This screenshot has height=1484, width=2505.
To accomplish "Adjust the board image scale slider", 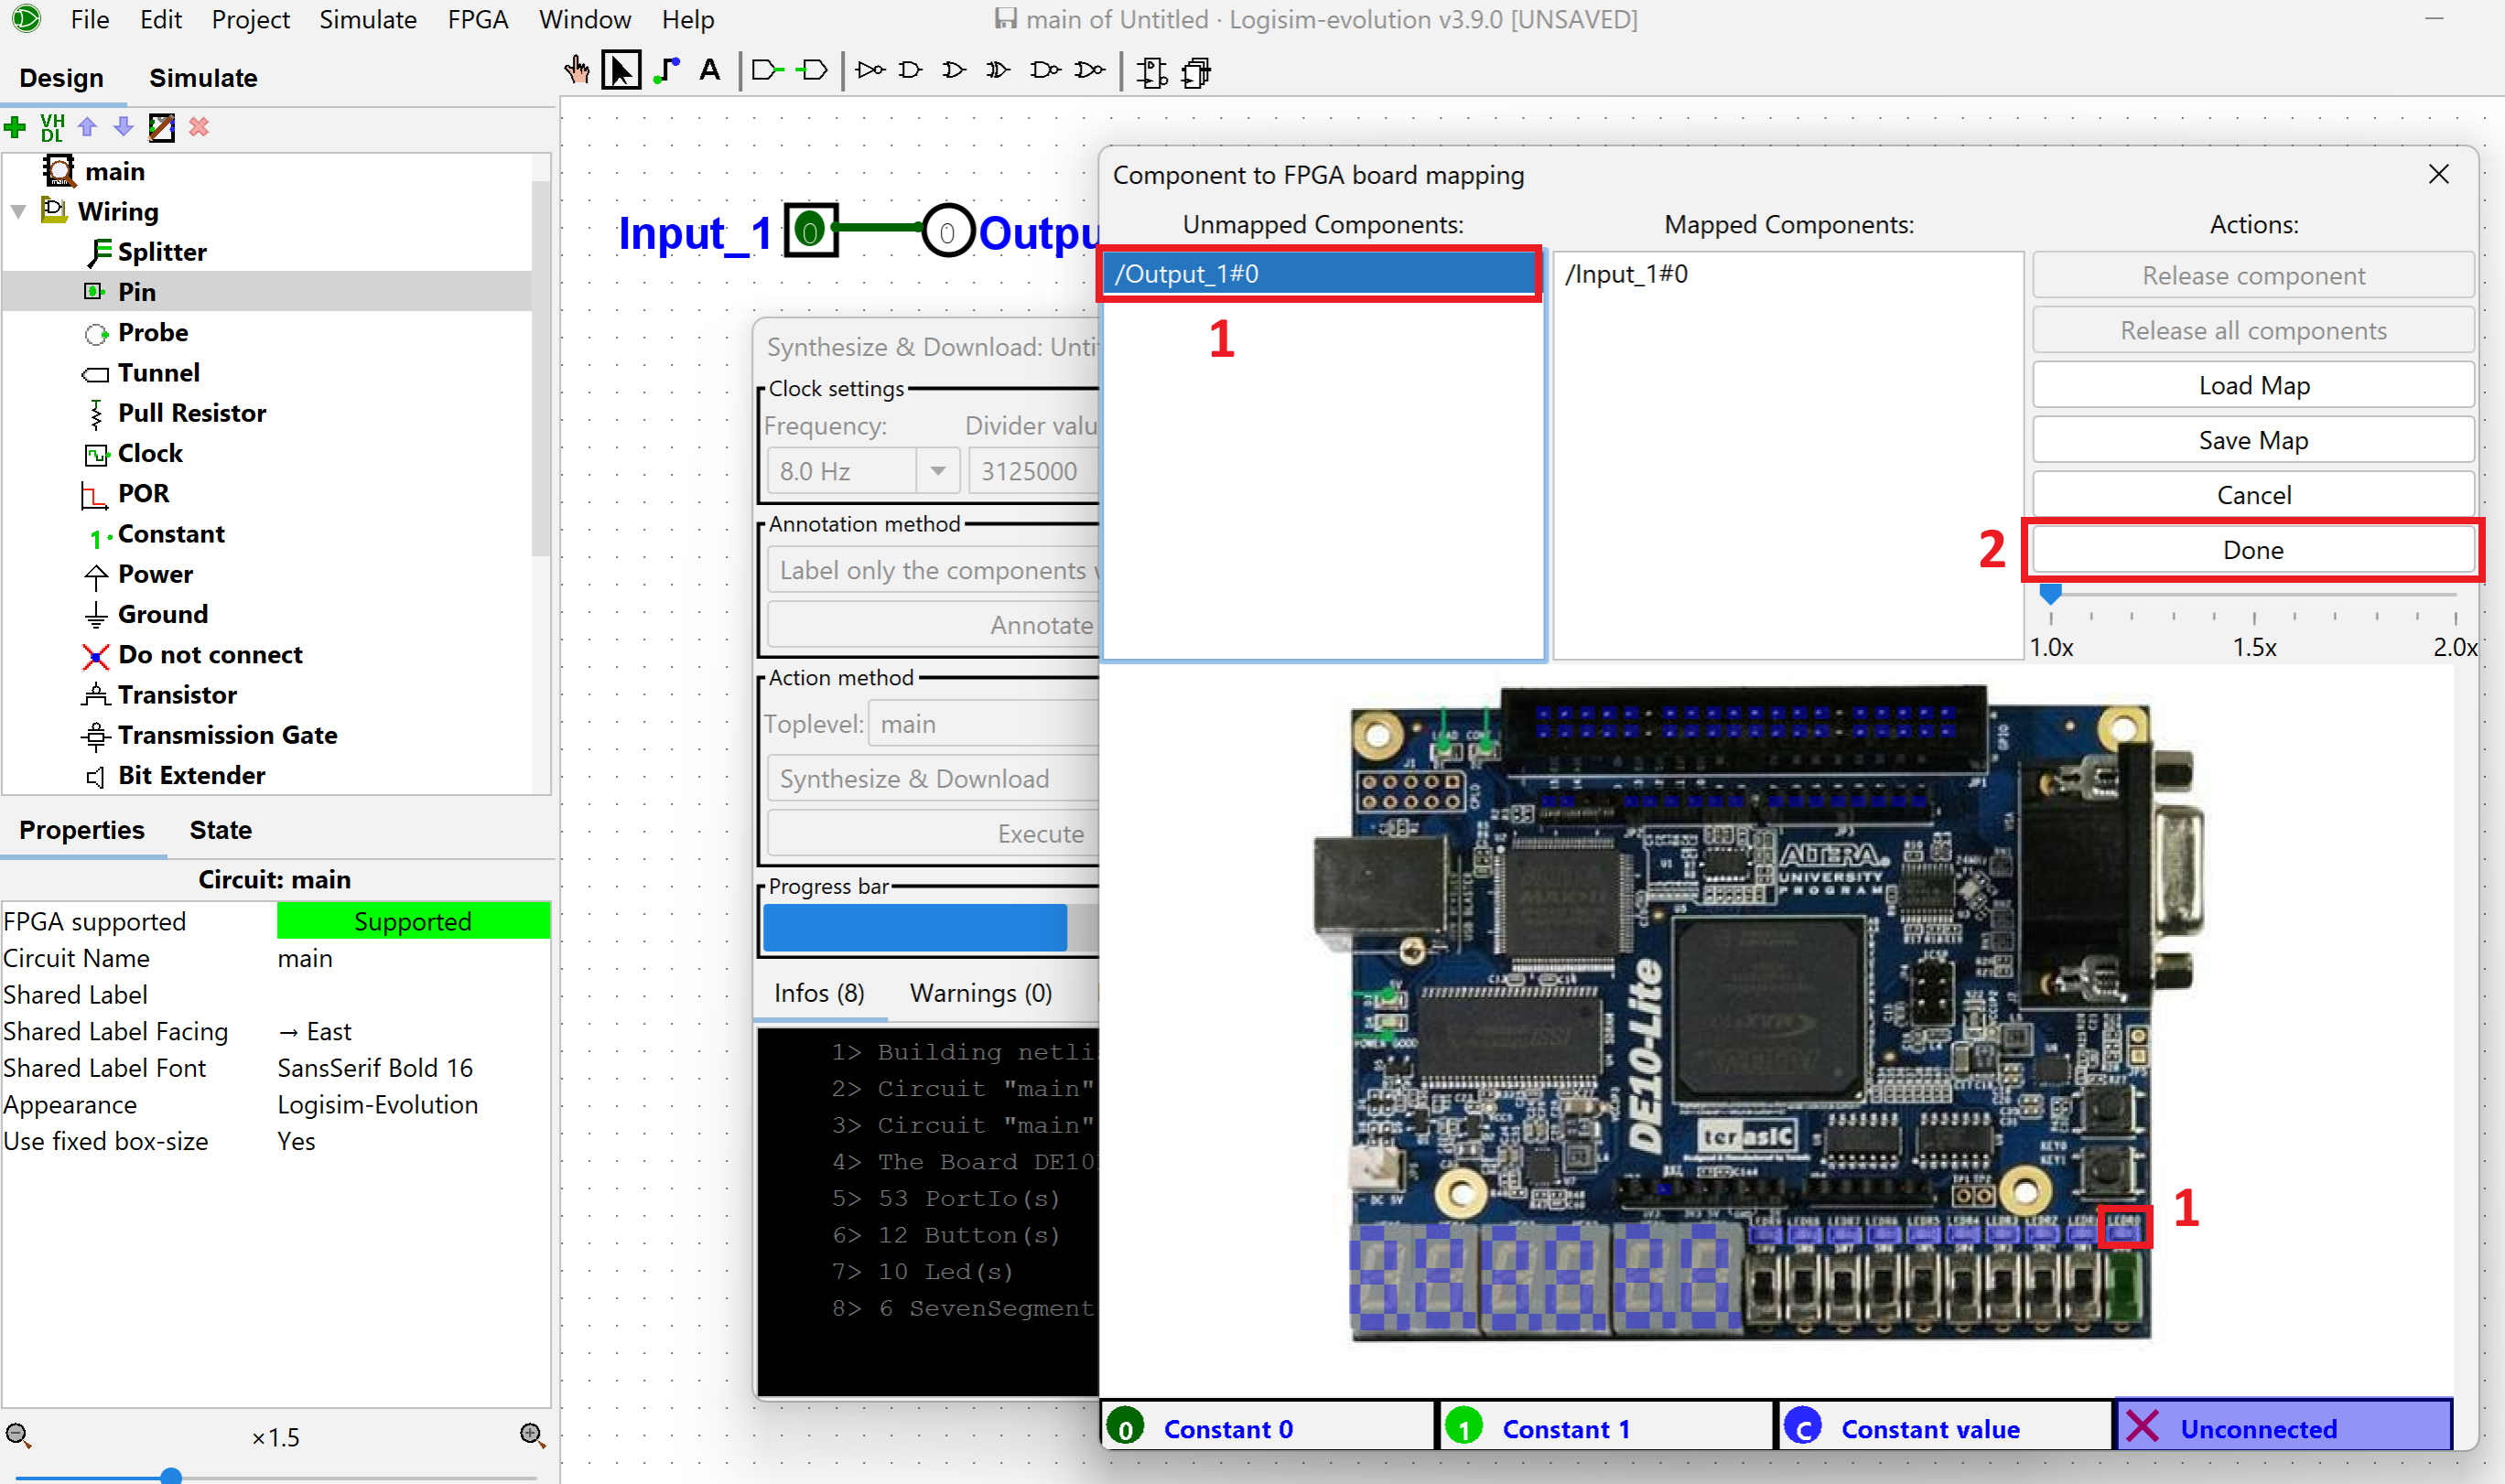I will (2050, 594).
